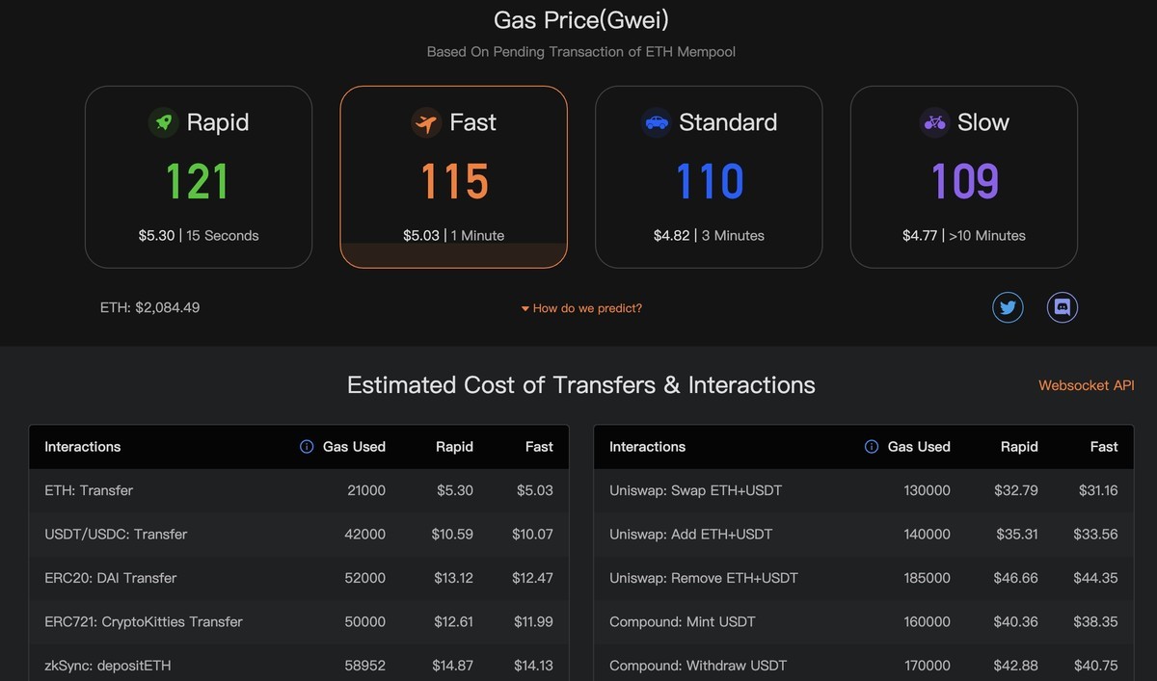Click the left table Rapid column header
1157x681 pixels.
pyautogui.click(x=454, y=447)
